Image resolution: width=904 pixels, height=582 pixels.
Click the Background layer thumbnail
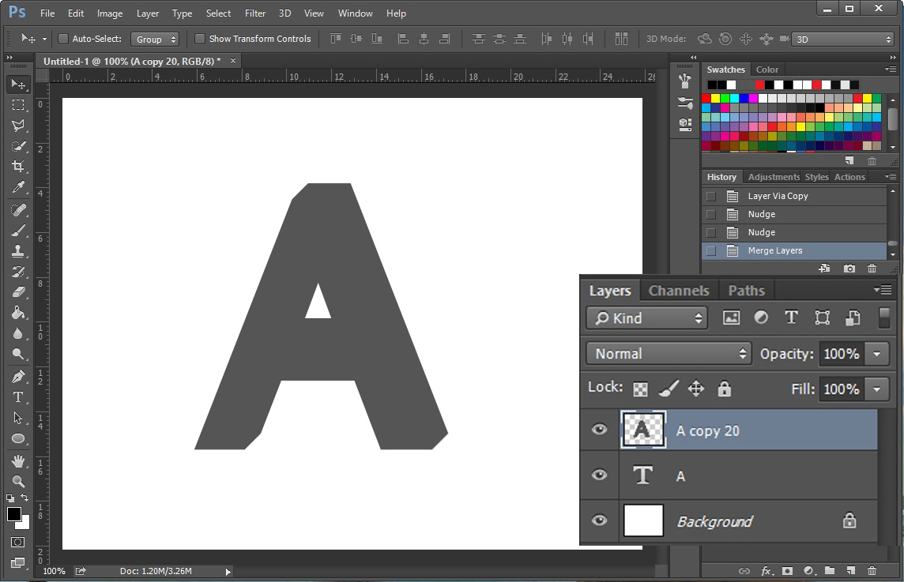click(x=643, y=520)
